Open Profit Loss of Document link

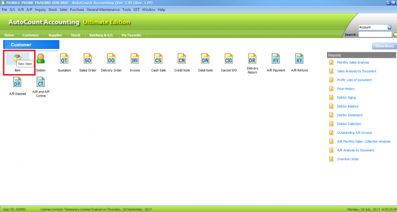[x=354, y=80]
